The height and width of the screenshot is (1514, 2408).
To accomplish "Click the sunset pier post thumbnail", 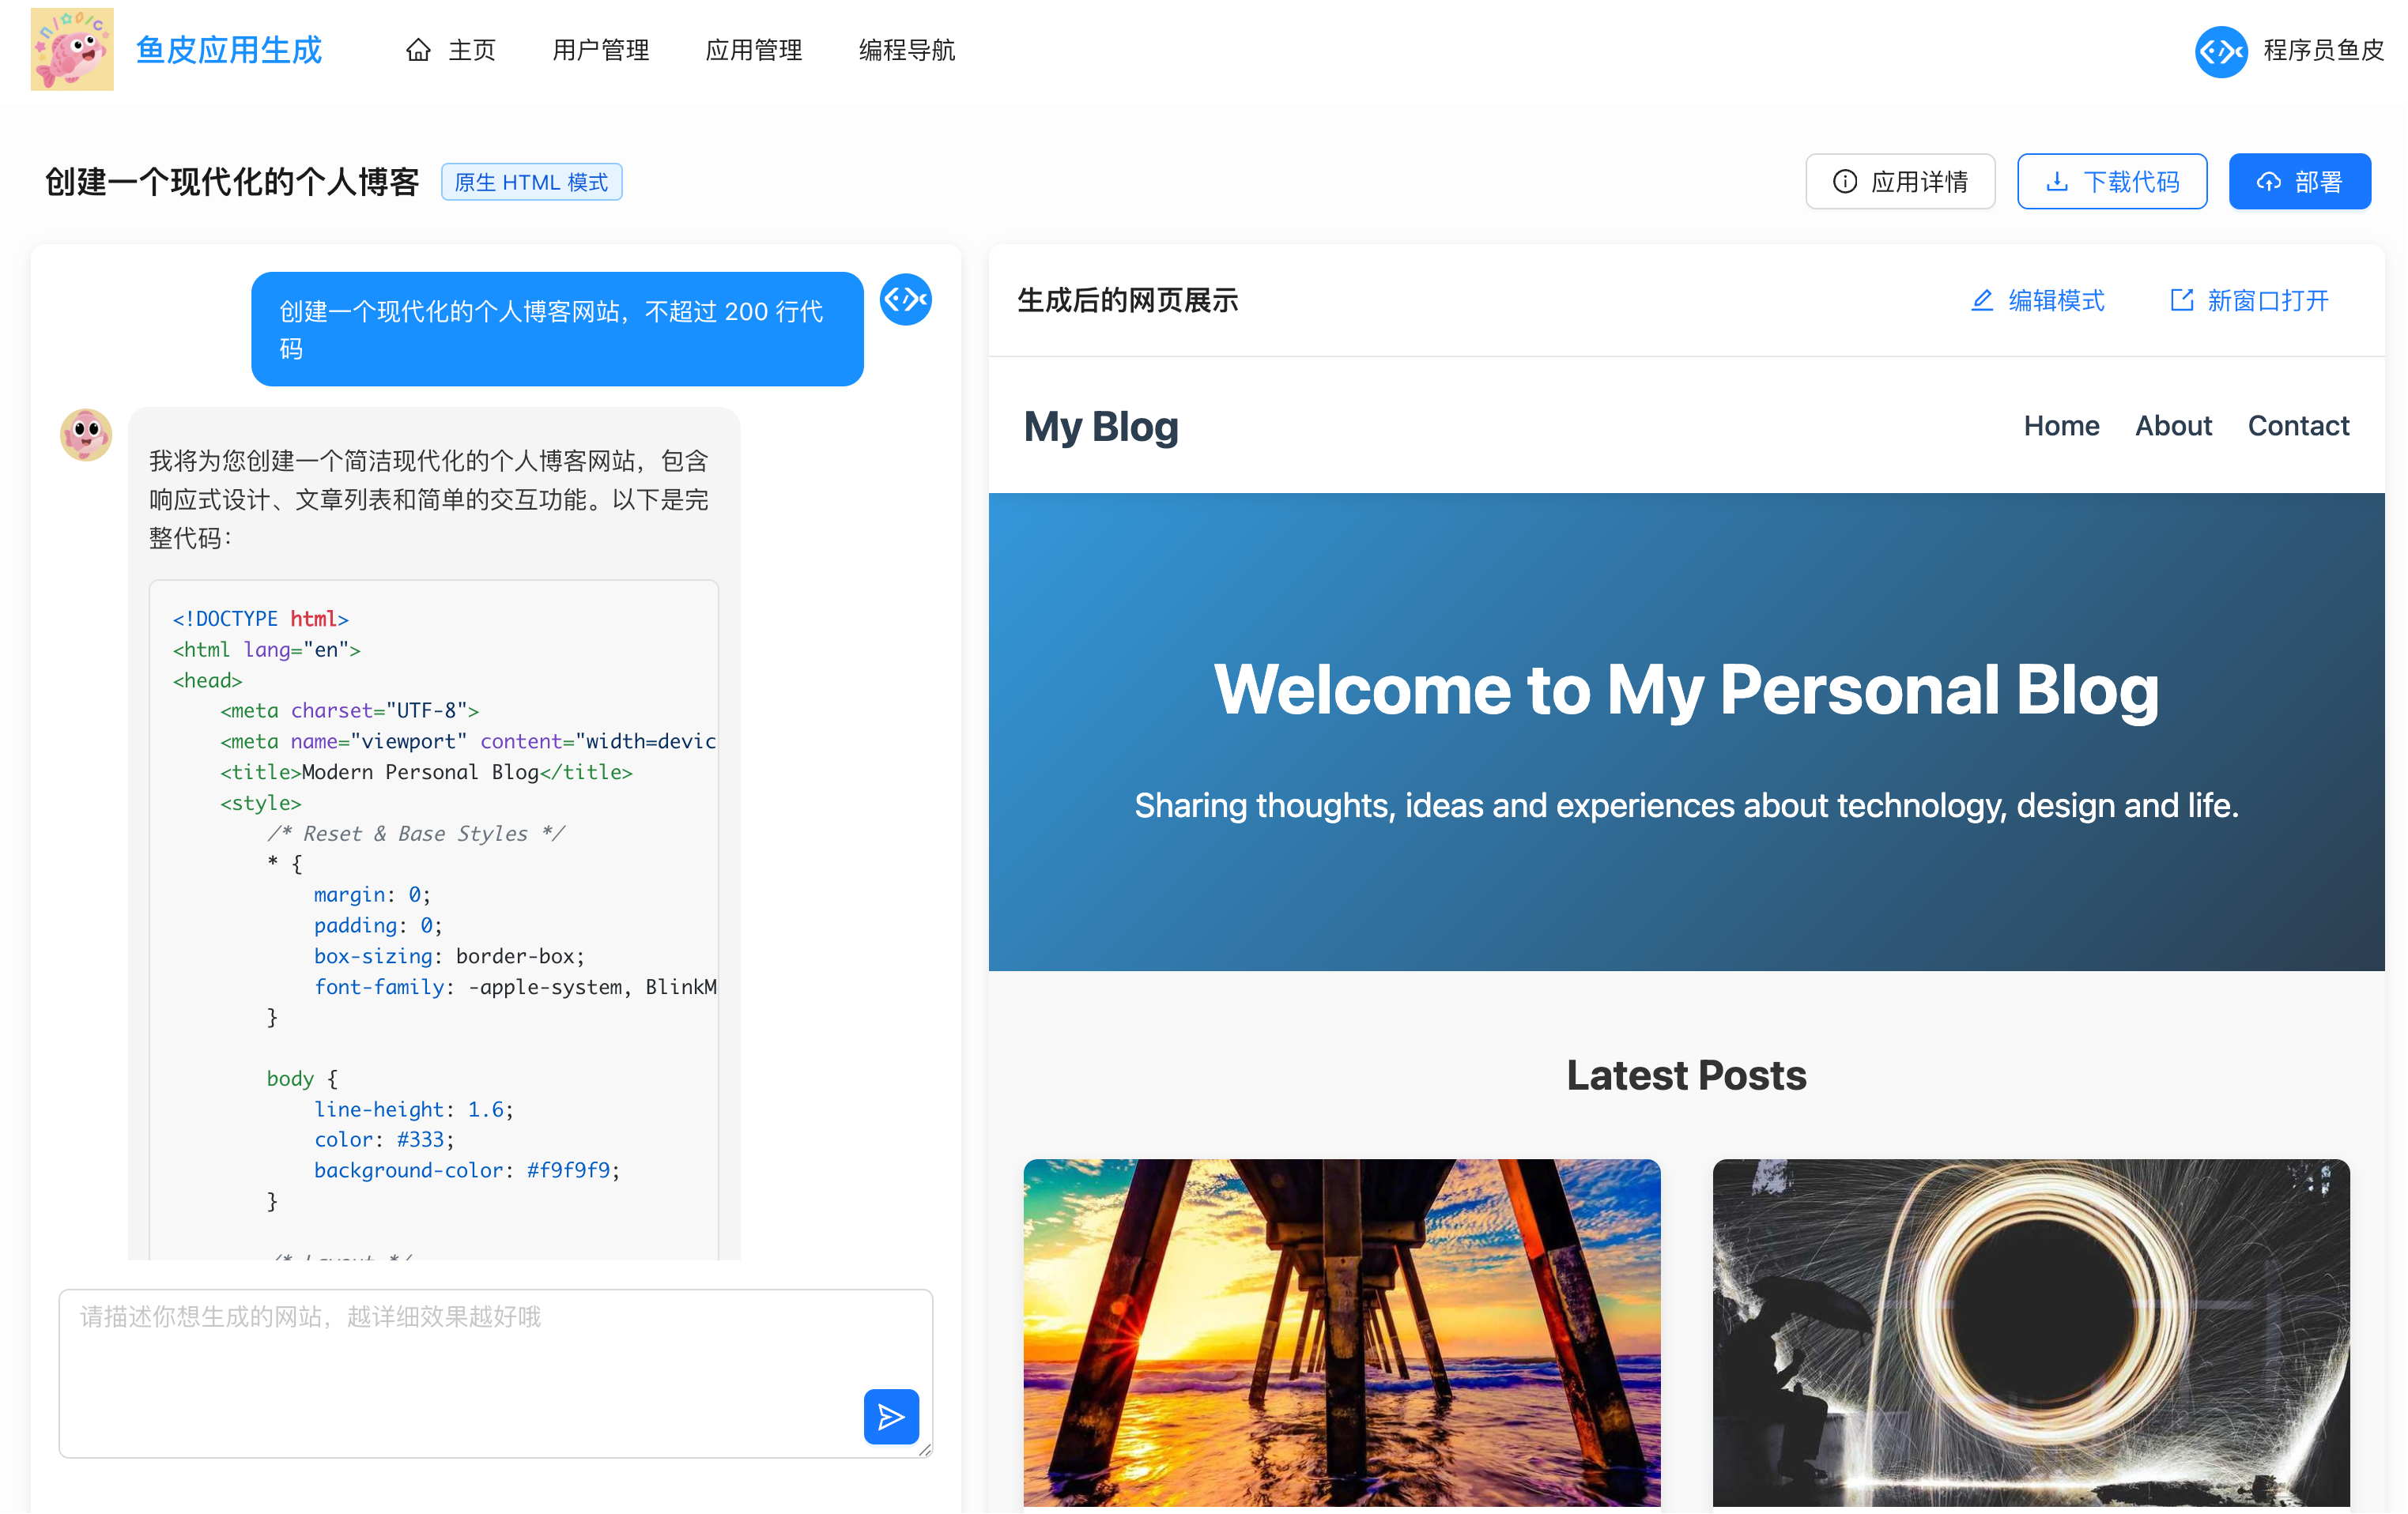I will 1341,1332.
